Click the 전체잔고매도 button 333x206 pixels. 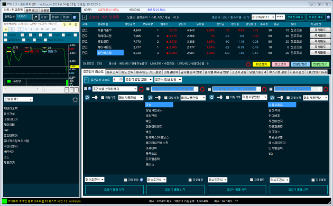pyautogui.click(x=295, y=17)
